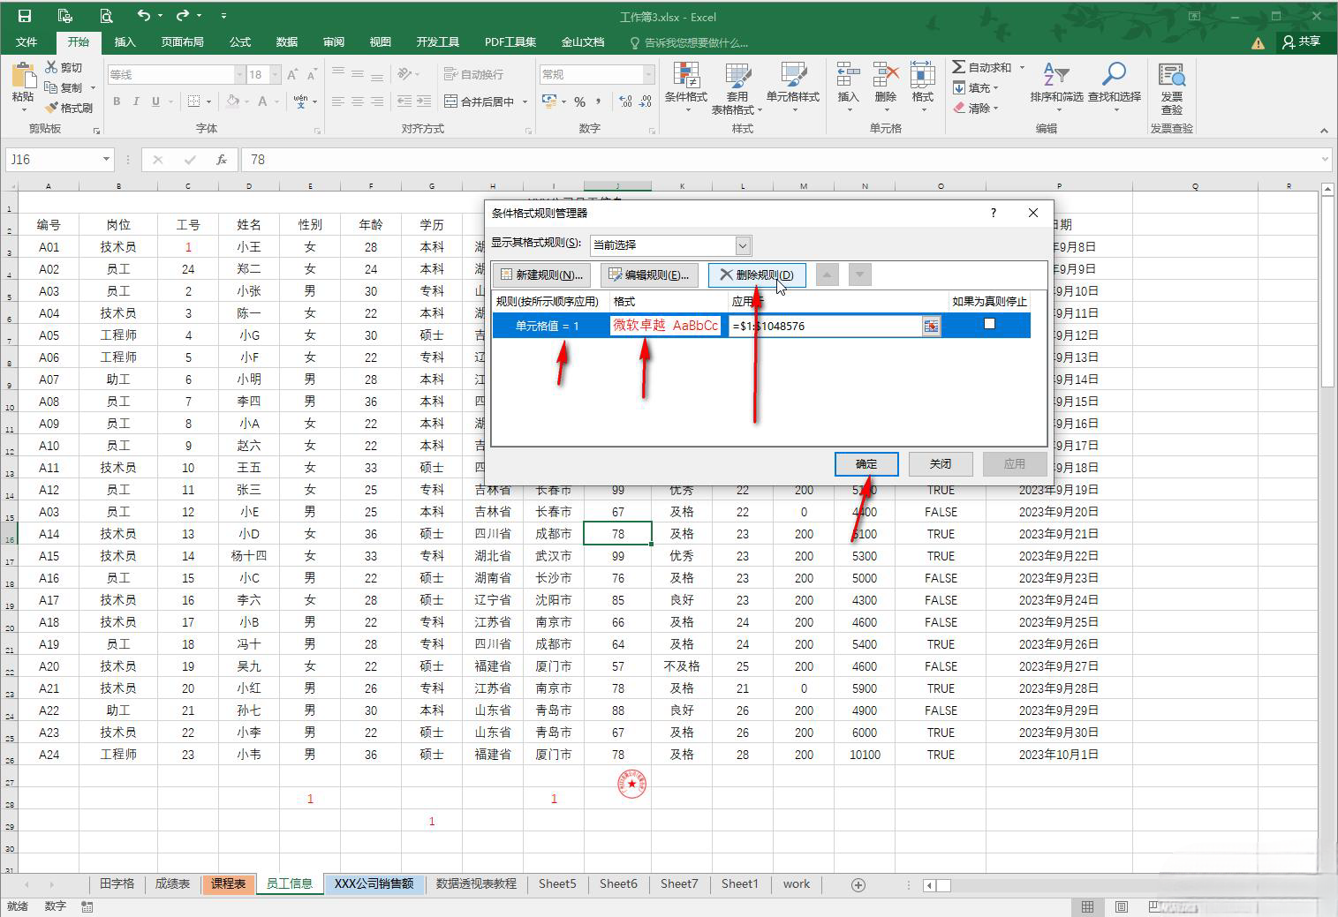Click the increase indent icon

424,101
